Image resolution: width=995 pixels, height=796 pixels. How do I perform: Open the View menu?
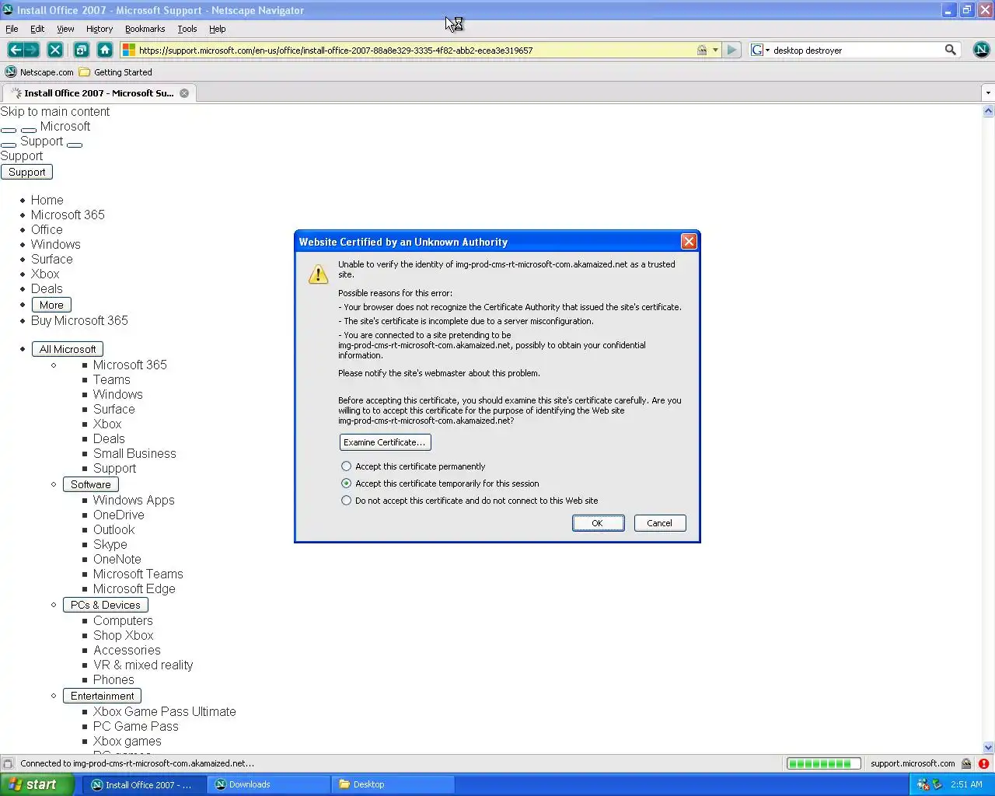pos(65,29)
